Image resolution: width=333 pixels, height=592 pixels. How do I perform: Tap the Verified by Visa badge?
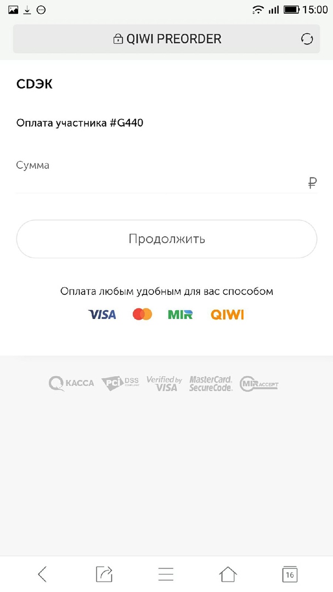point(164,383)
